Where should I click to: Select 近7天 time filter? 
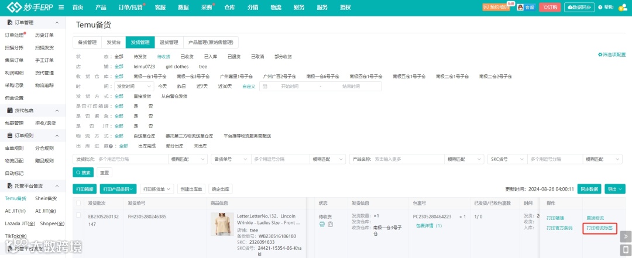click(x=202, y=86)
